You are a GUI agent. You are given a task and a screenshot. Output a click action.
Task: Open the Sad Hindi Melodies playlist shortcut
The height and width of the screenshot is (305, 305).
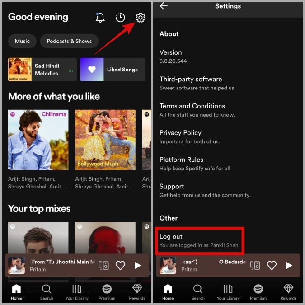[x=42, y=70]
